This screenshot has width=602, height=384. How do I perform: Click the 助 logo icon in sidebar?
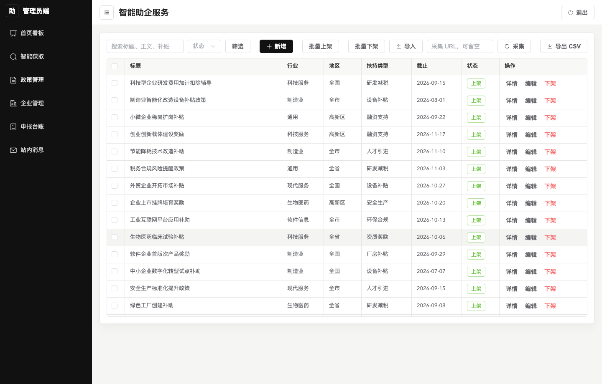[x=12, y=11]
